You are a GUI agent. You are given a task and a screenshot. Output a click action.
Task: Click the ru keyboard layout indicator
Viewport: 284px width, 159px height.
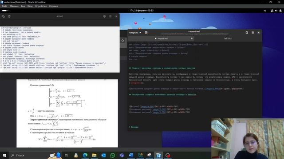tap(265, 11)
